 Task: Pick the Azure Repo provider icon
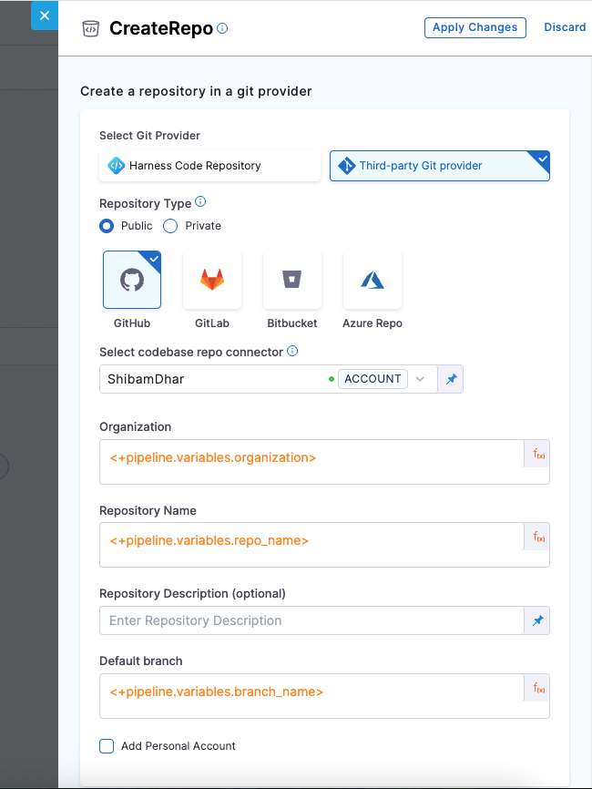[x=372, y=280]
